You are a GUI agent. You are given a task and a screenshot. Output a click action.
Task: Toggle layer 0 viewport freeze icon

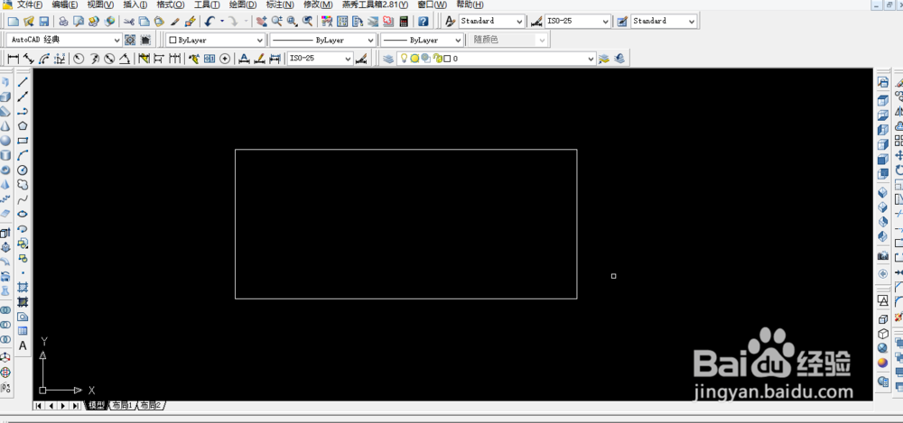point(425,59)
